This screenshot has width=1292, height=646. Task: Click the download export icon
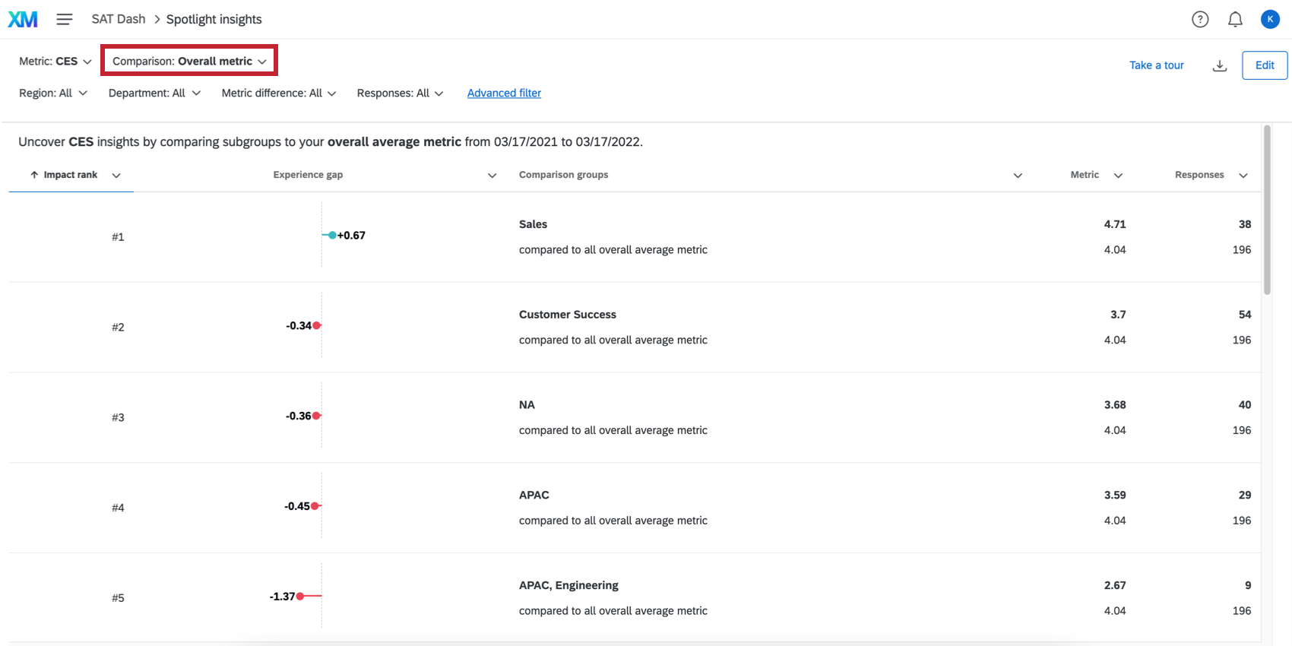click(1220, 65)
